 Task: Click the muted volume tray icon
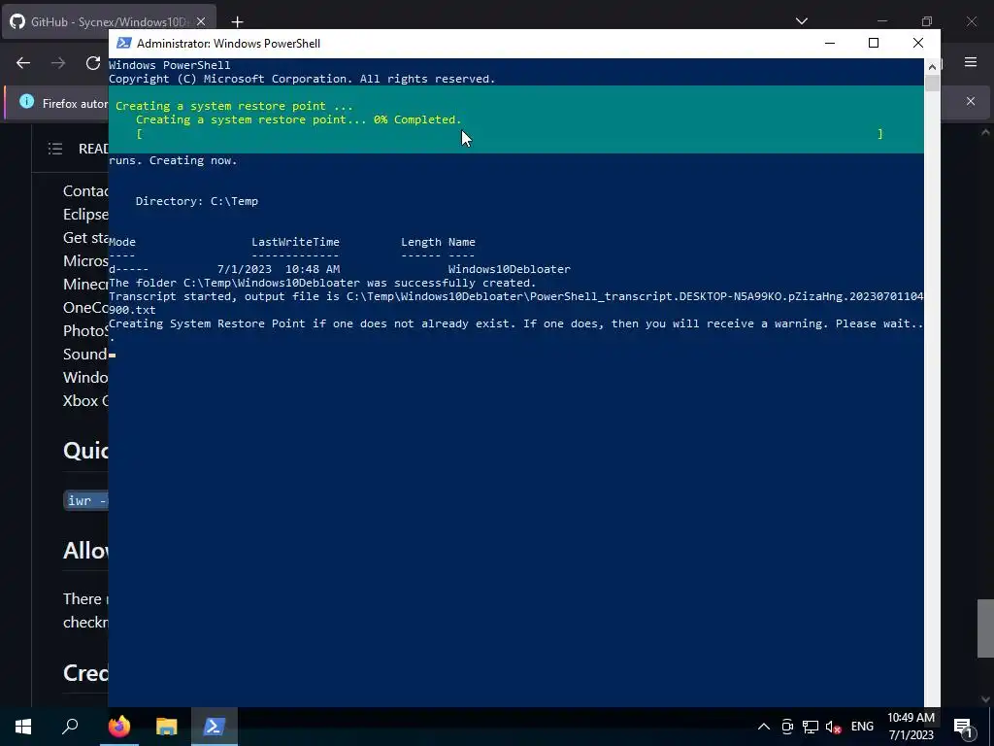[x=833, y=727]
